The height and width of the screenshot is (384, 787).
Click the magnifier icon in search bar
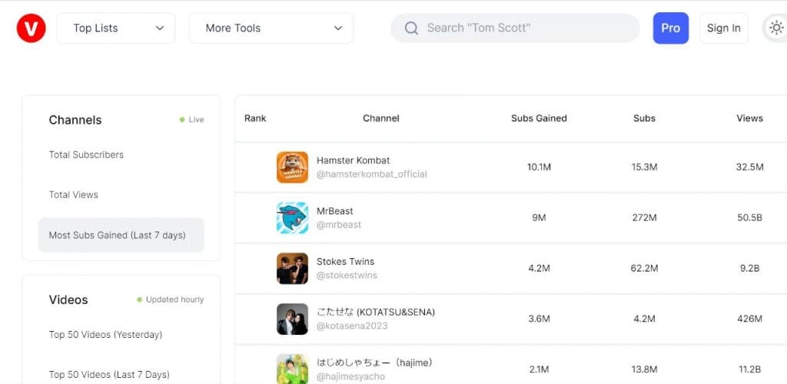(x=411, y=28)
